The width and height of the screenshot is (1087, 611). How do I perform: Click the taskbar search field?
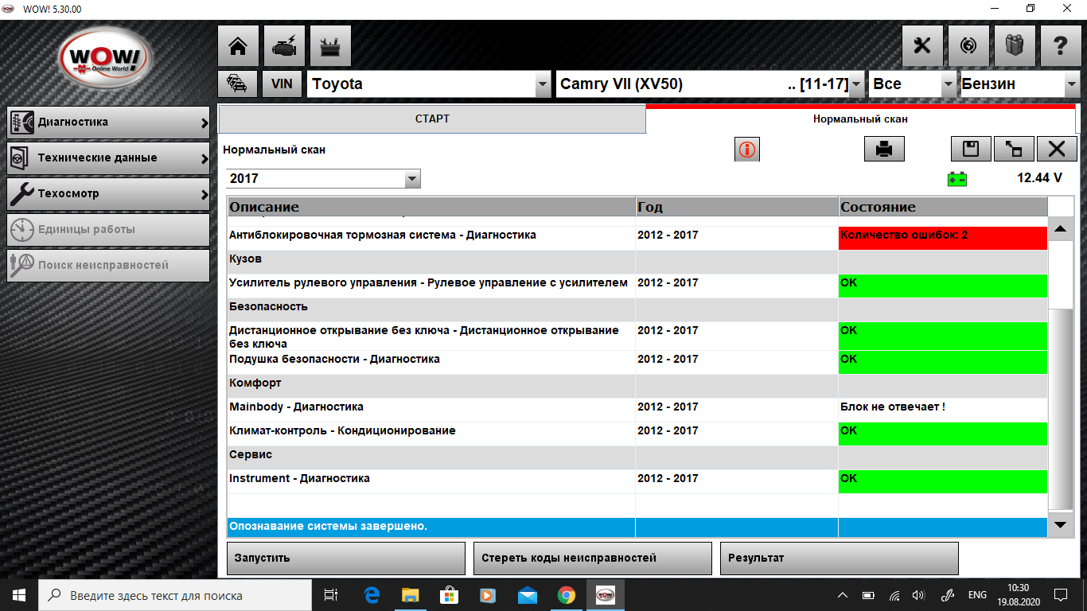point(175,595)
